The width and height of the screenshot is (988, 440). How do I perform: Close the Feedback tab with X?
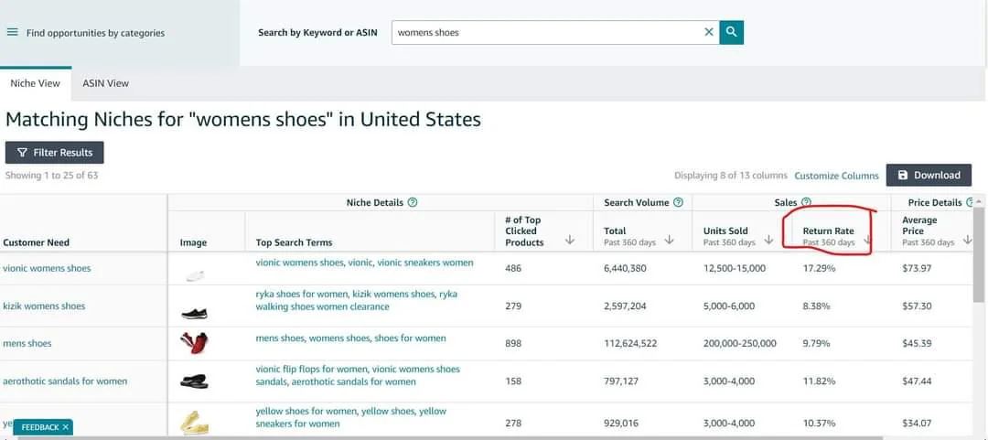(66, 427)
